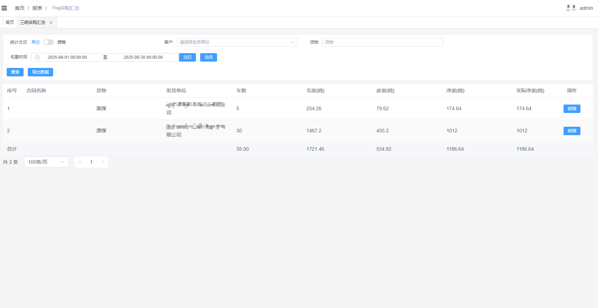Toggle statistics mode between 单位 and 货物

pos(49,42)
